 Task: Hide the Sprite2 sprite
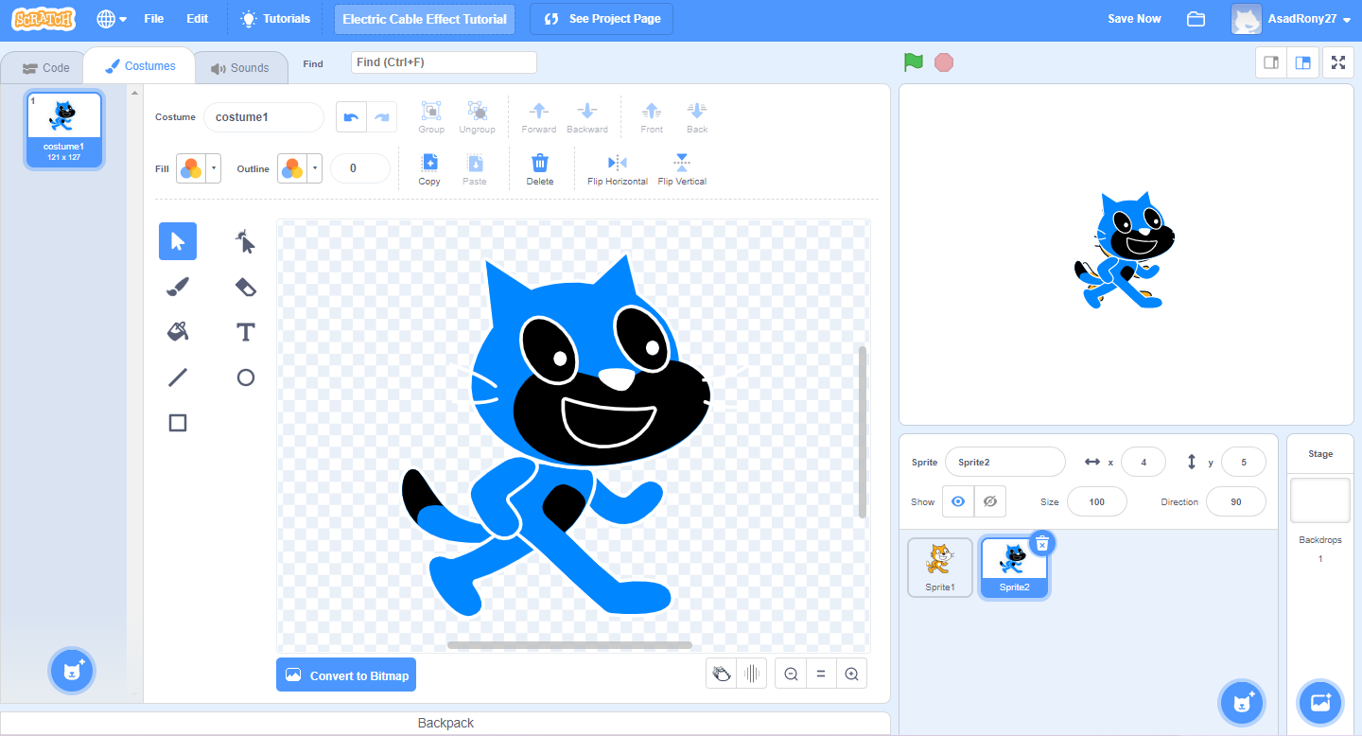tap(989, 500)
